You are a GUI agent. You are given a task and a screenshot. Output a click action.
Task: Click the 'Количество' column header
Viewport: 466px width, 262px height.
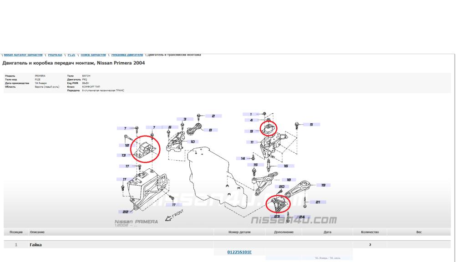[370, 232]
